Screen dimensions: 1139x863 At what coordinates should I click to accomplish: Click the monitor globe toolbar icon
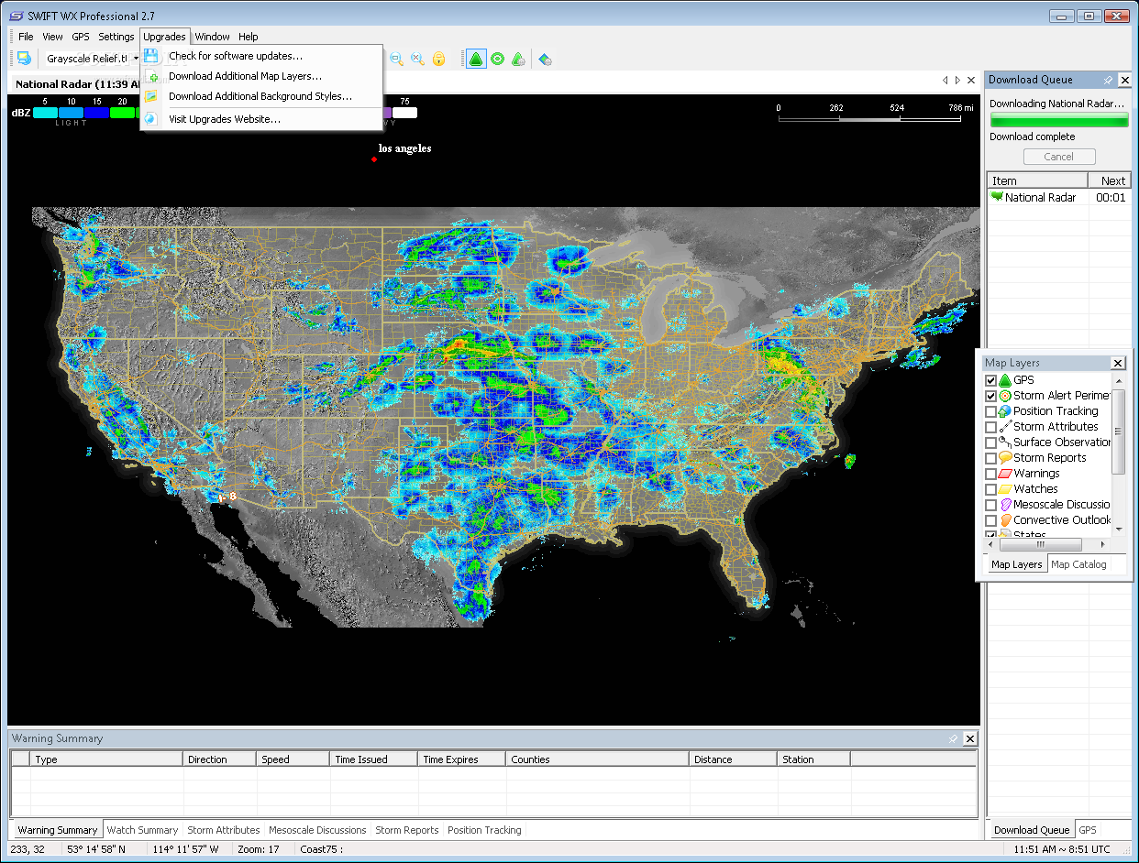[x=24, y=59]
